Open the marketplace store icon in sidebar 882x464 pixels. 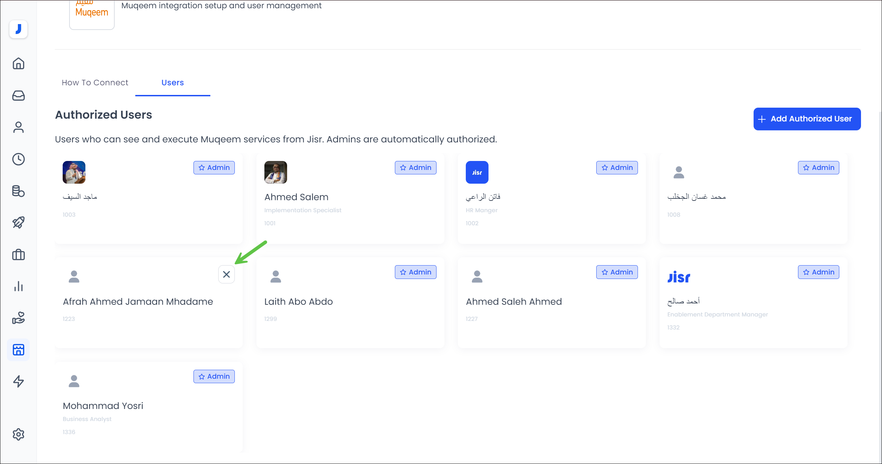point(18,350)
